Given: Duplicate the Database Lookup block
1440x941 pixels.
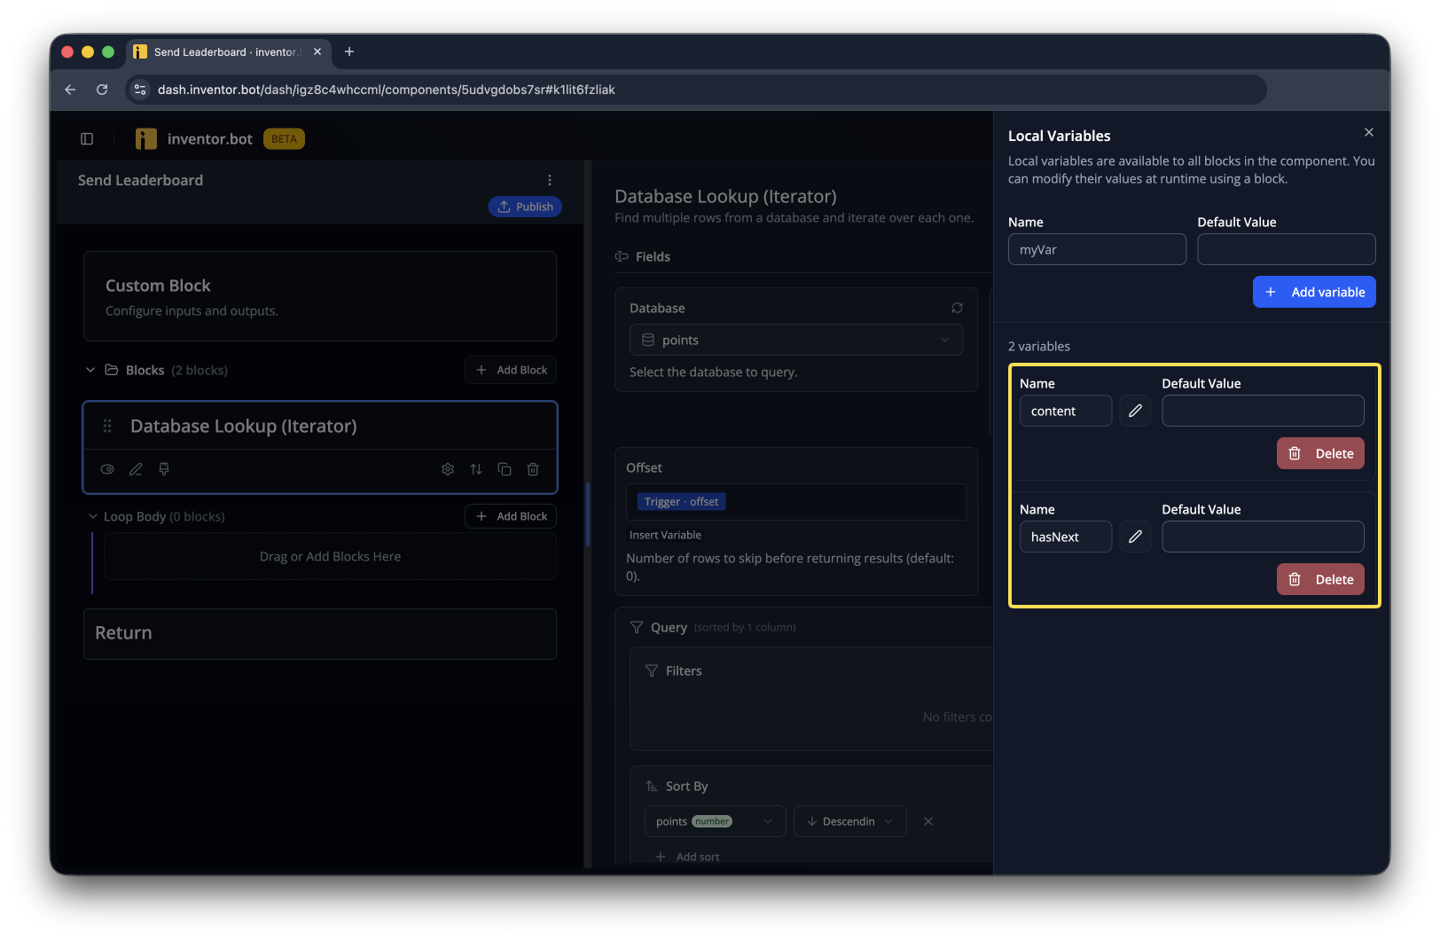Looking at the screenshot, I should click(x=505, y=469).
